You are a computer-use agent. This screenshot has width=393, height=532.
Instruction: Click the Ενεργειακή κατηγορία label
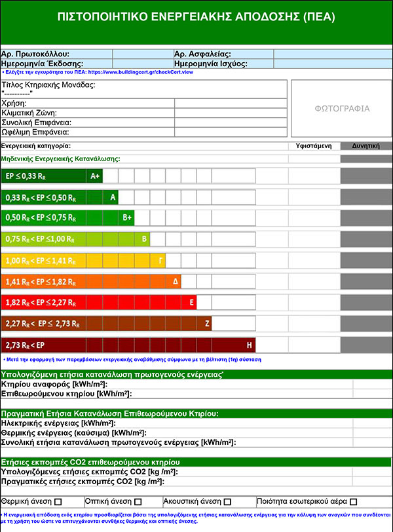(36, 146)
